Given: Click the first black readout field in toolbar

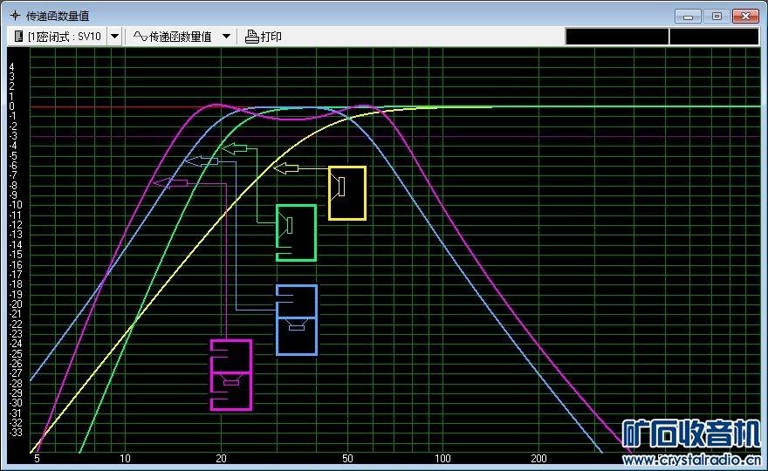Looking at the screenshot, I should coord(617,37).
